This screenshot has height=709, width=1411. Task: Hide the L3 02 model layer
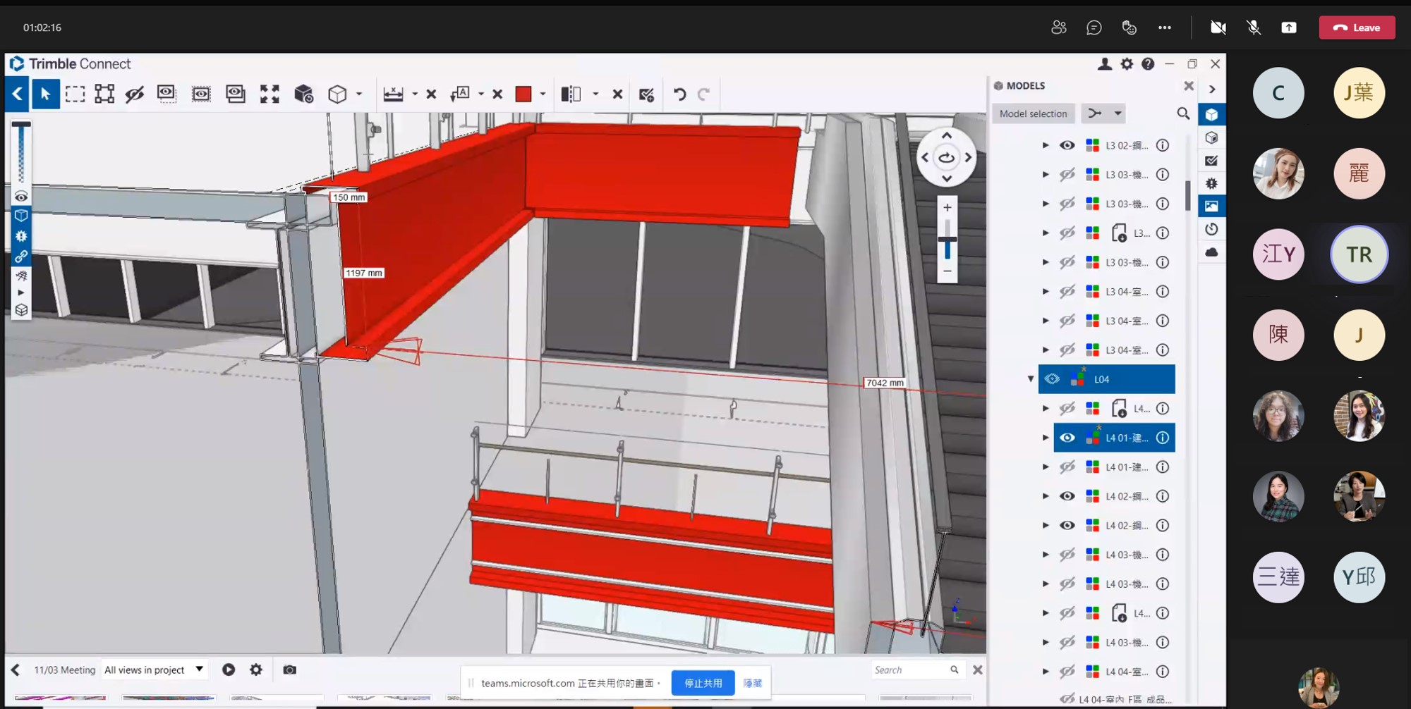[x=1067, y=145]
